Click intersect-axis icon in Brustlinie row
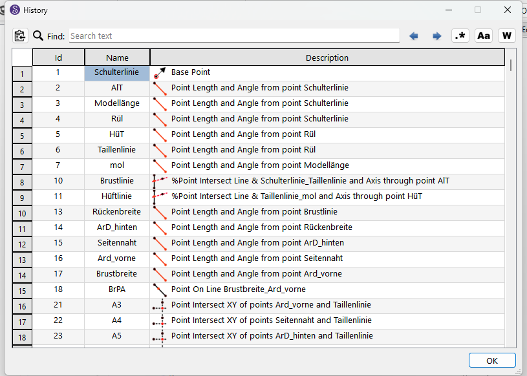Image resolution: width=527 pixels, height=376 pixels. pos(159,182)
